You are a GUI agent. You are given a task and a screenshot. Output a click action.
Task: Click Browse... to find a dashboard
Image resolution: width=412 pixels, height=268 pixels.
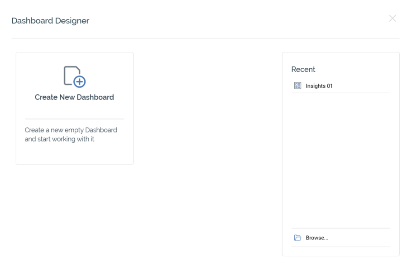click(x=317, y=238)
